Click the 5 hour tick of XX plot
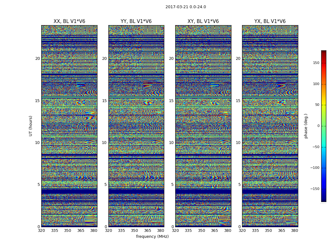This screenshot has width=331, height=252. click(x=39, y=185)
